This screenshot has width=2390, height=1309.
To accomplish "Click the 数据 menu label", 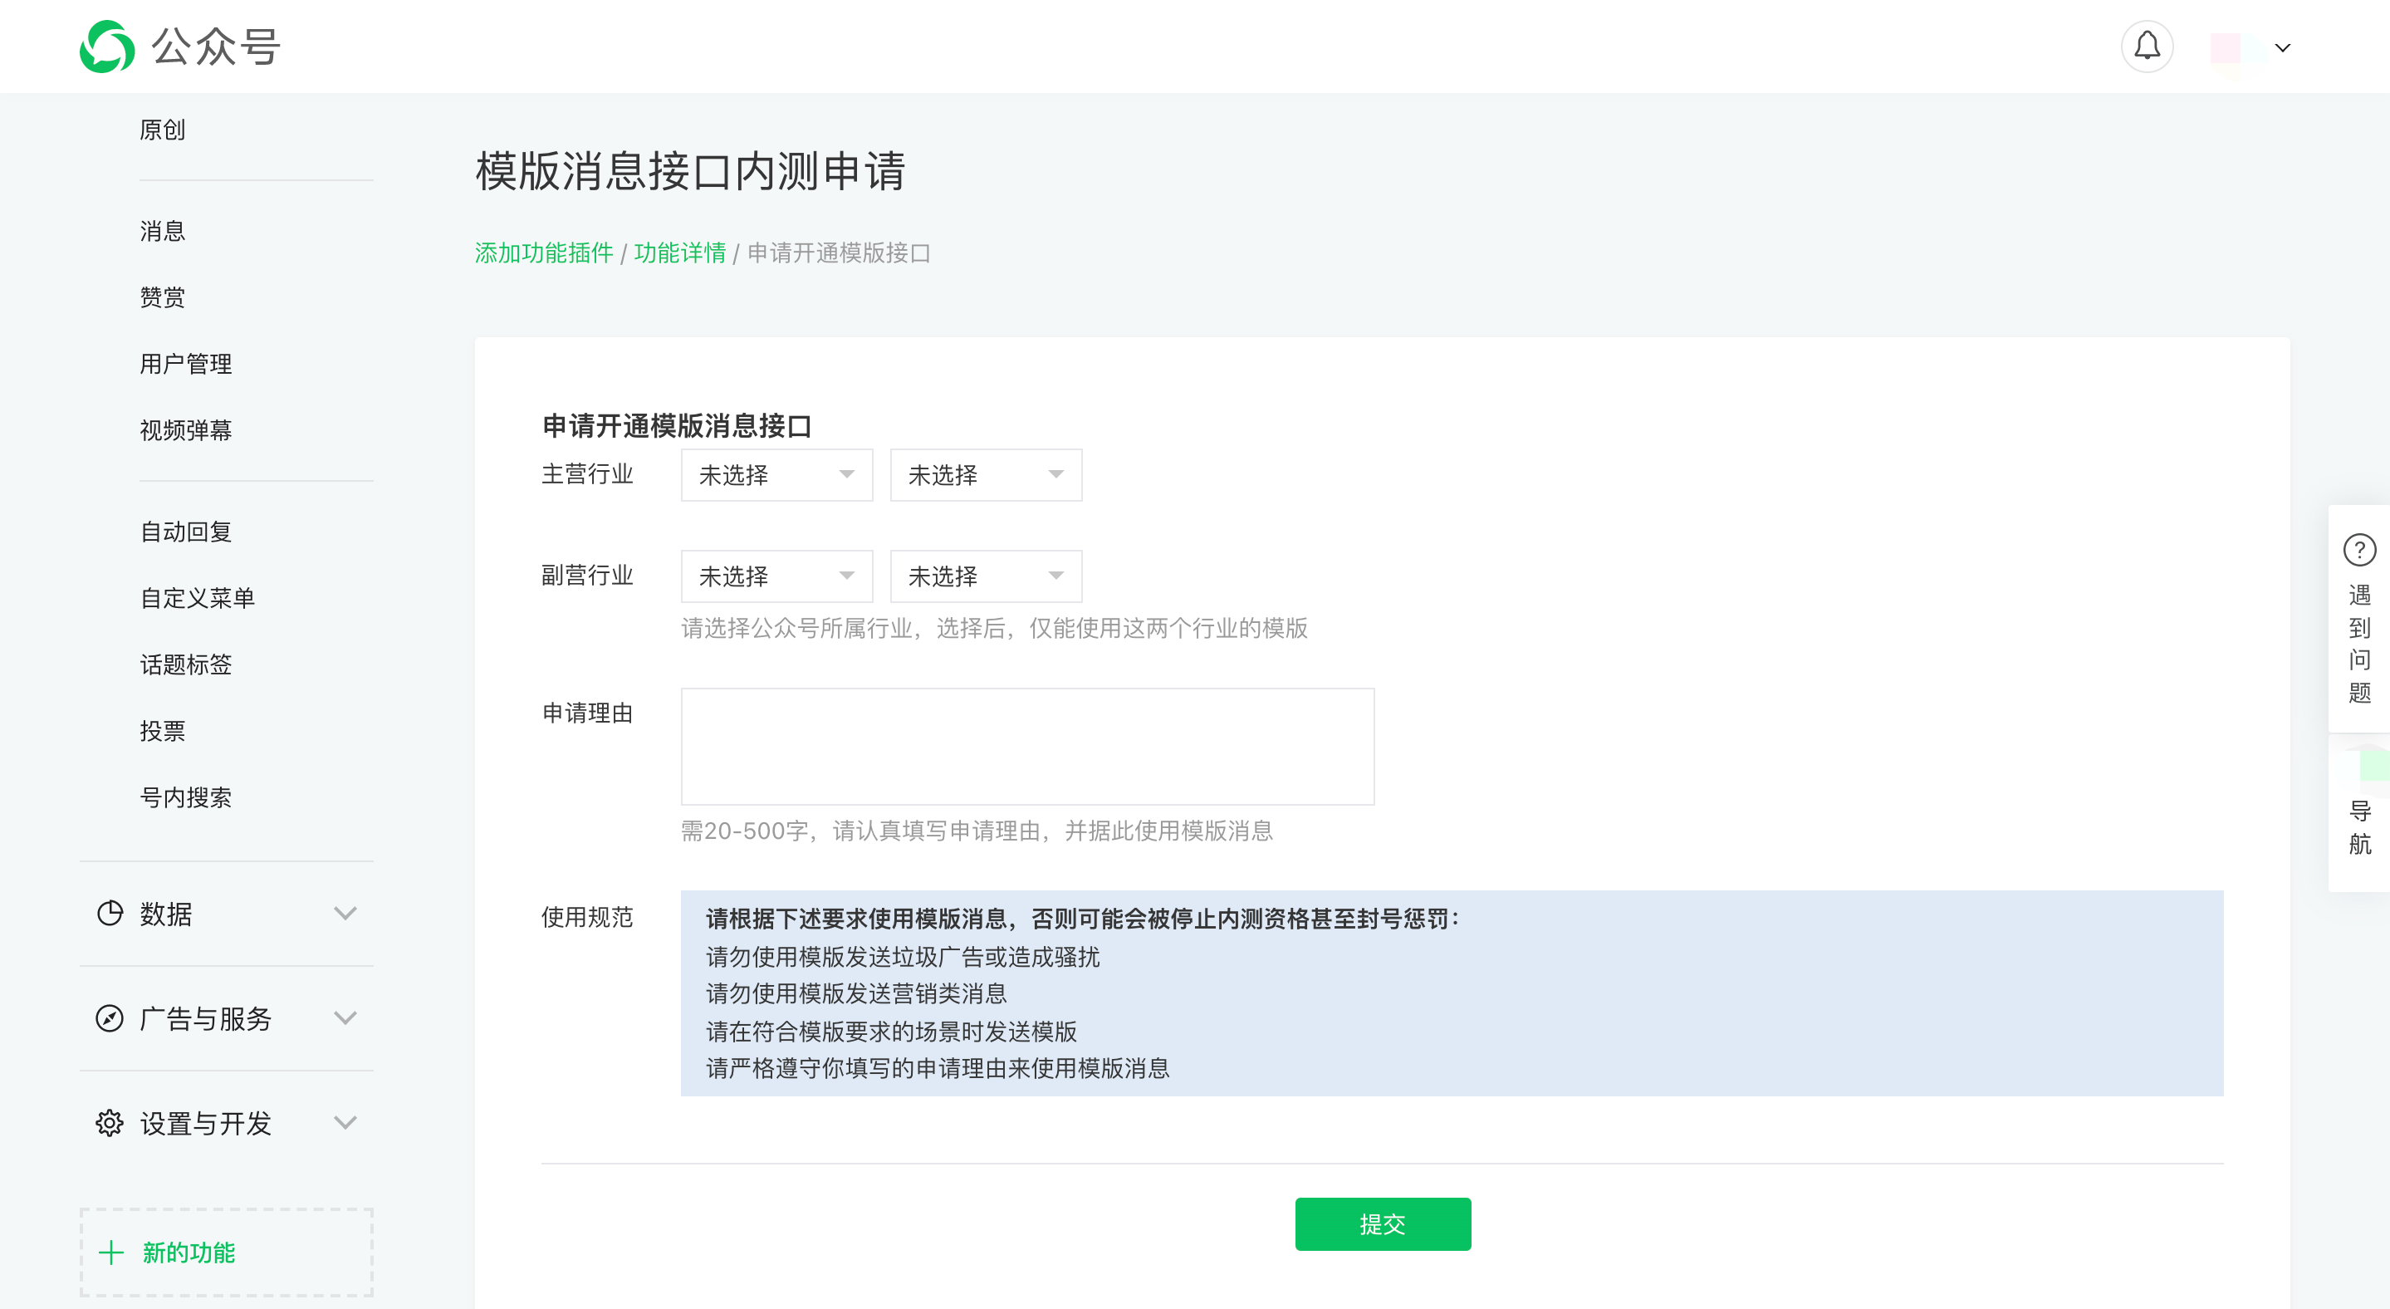I will (166, 914).
